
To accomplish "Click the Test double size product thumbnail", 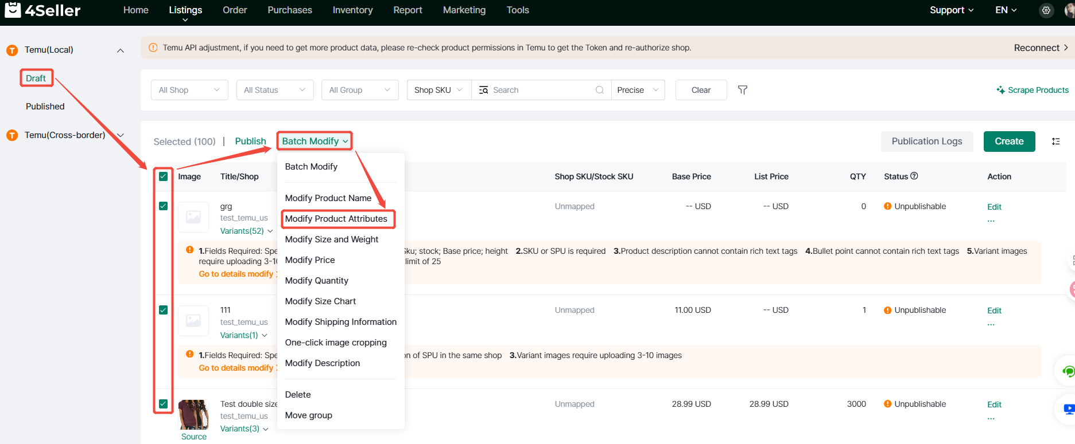I will click(193, 415).
